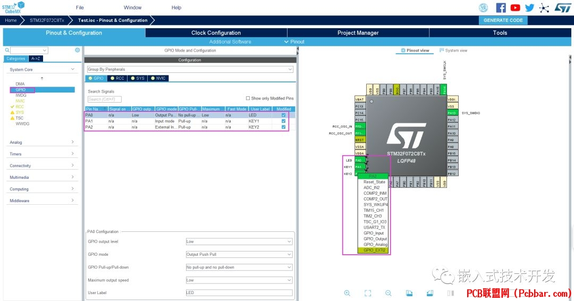Click the grayed-out split view icon

pos(451,293)
